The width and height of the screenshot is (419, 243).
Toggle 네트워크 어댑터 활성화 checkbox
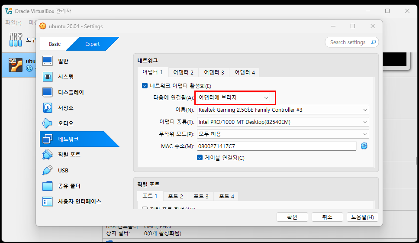pos(145,85)
